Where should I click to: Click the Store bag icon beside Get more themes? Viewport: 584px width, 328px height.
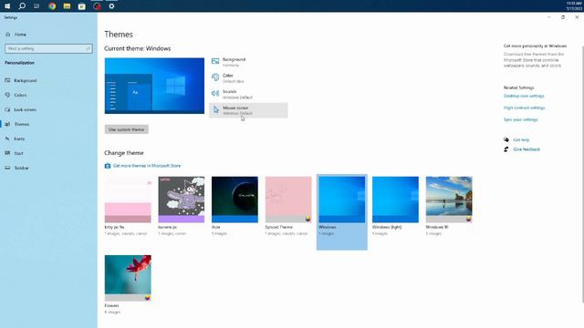[x=108, y=166]
